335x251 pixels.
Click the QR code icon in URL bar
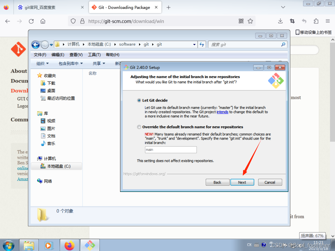(241, 21)
